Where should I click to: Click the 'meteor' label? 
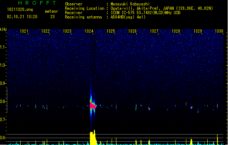(51, 11)
